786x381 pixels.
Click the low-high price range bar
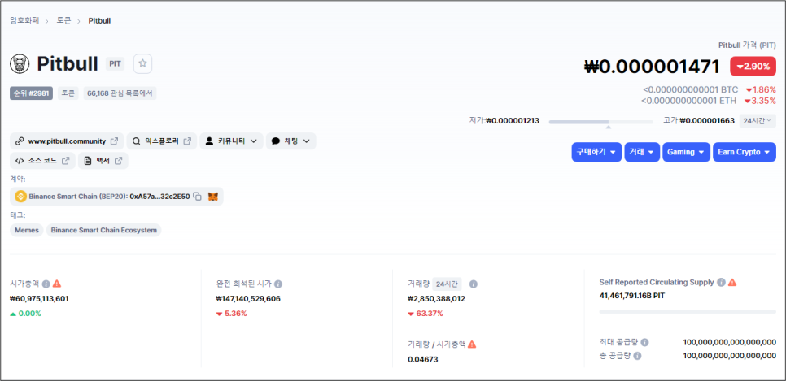tap(601, 122)
